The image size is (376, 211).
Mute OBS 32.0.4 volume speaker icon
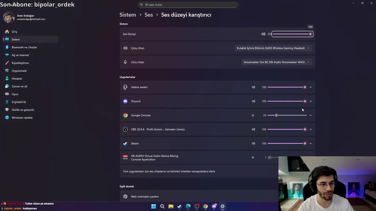pyautogui.click(x=253, y=129)
